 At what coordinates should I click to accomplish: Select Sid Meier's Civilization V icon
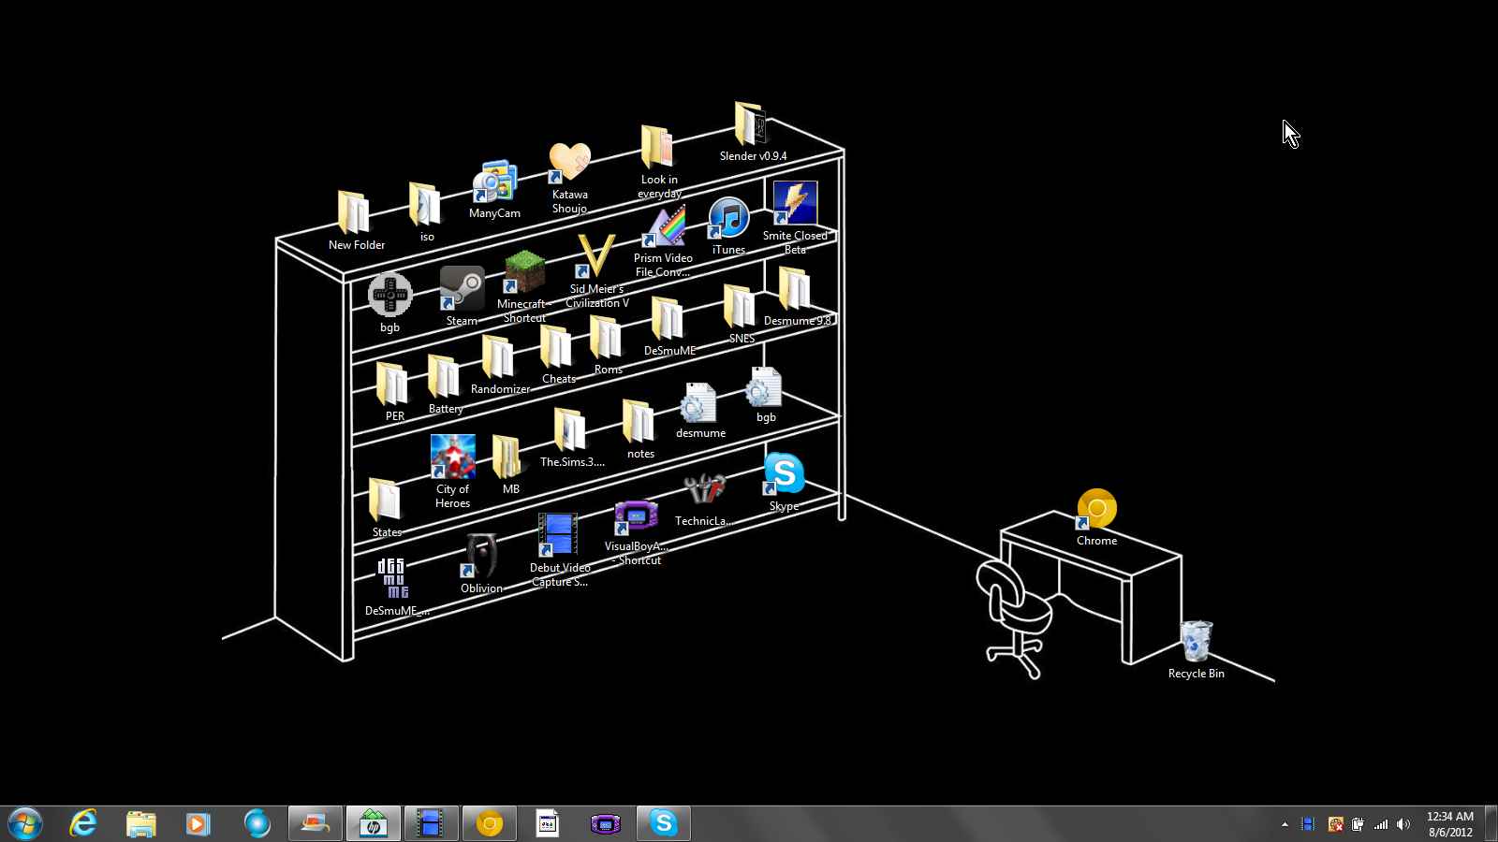pyautogui.click(x=596, y=256)
